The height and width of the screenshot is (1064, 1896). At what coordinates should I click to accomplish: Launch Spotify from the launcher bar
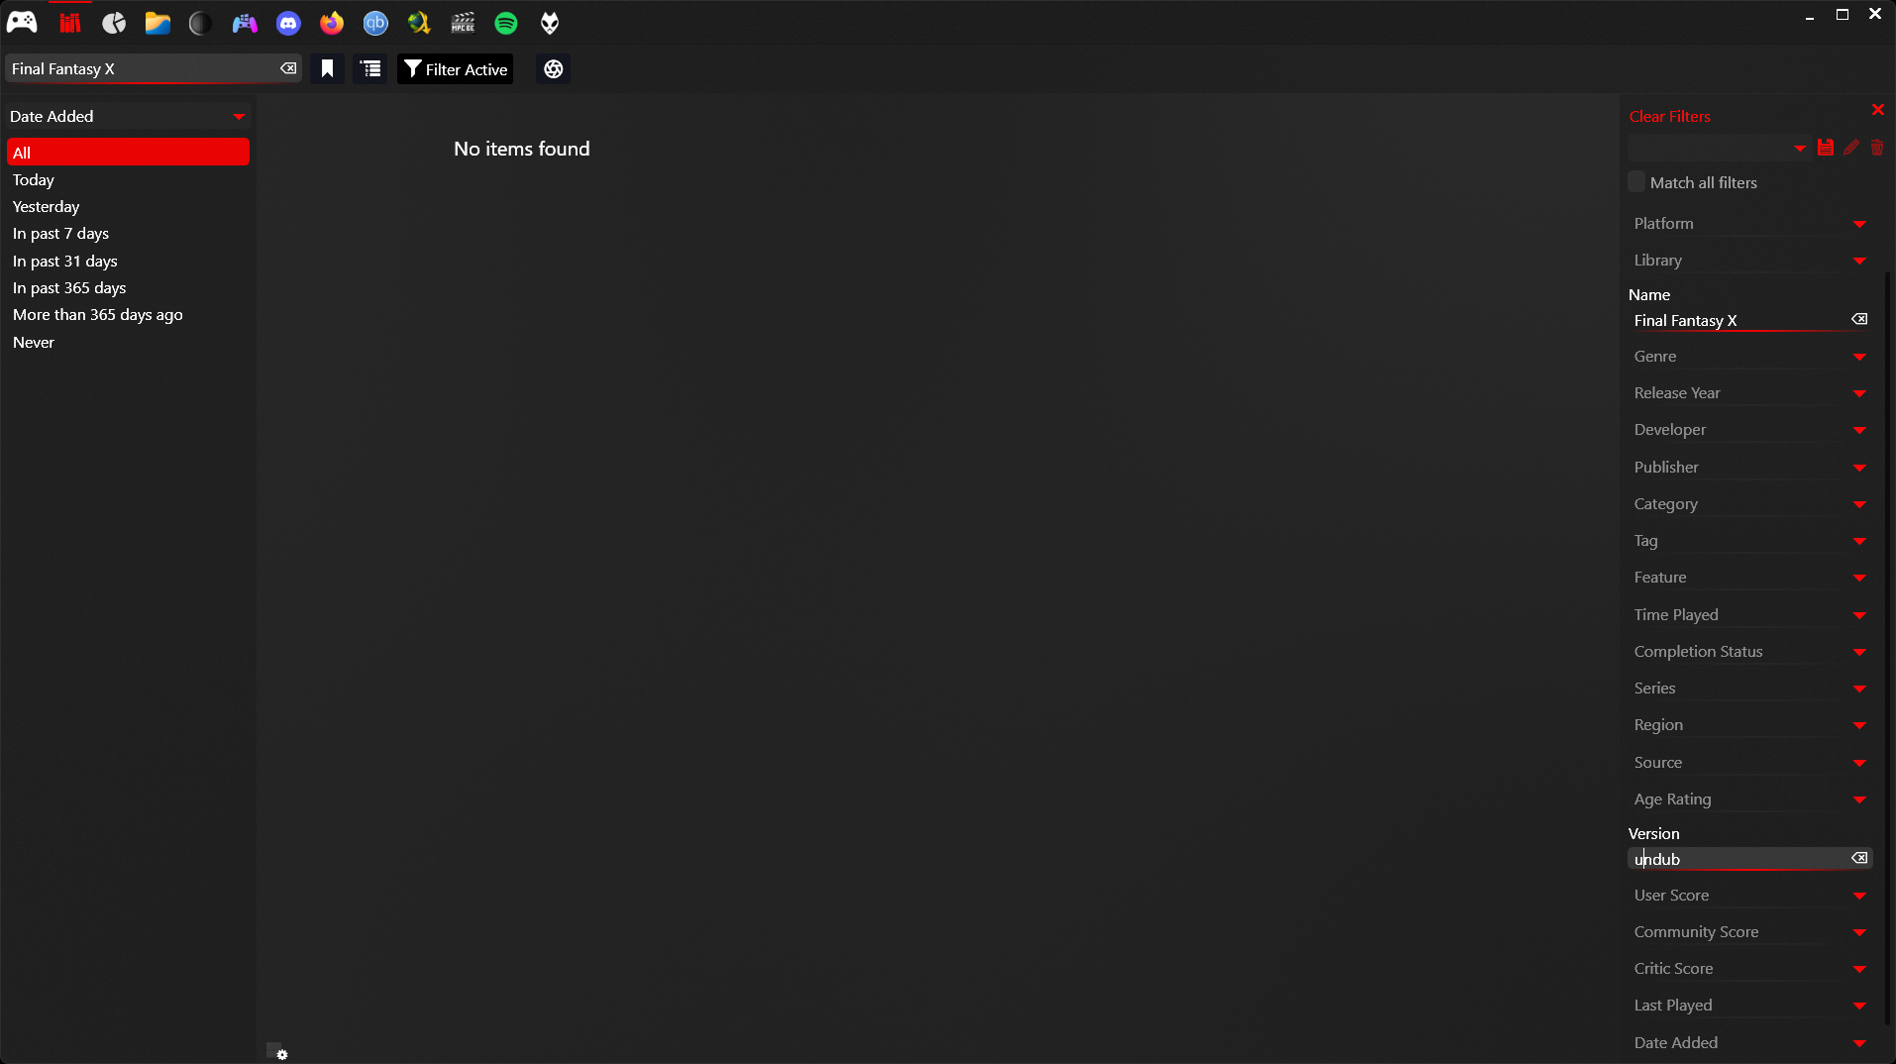(x=506, y=23)
